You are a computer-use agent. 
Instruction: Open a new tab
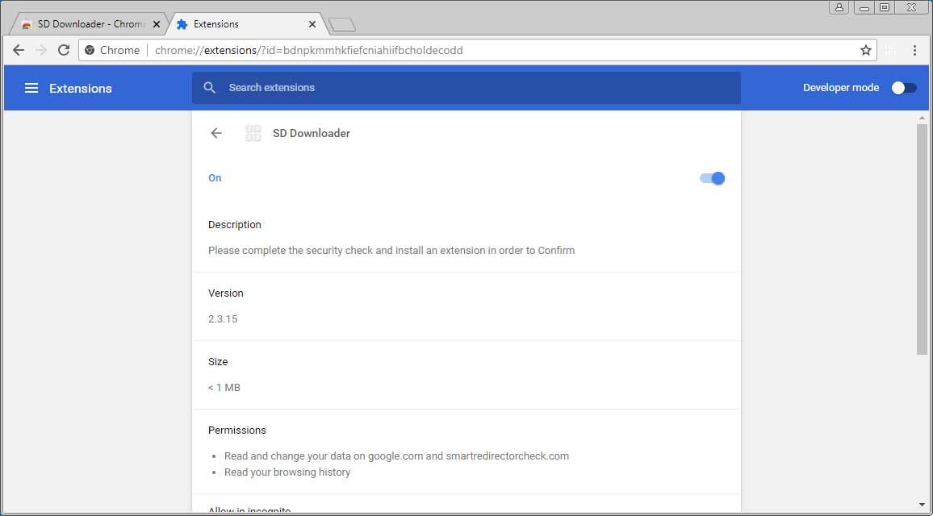pos(342,24)
